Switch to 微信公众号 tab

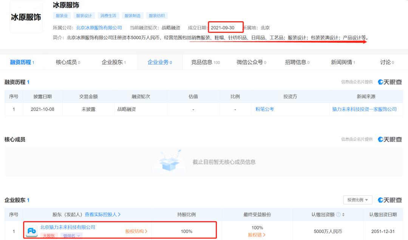[251, 62]
